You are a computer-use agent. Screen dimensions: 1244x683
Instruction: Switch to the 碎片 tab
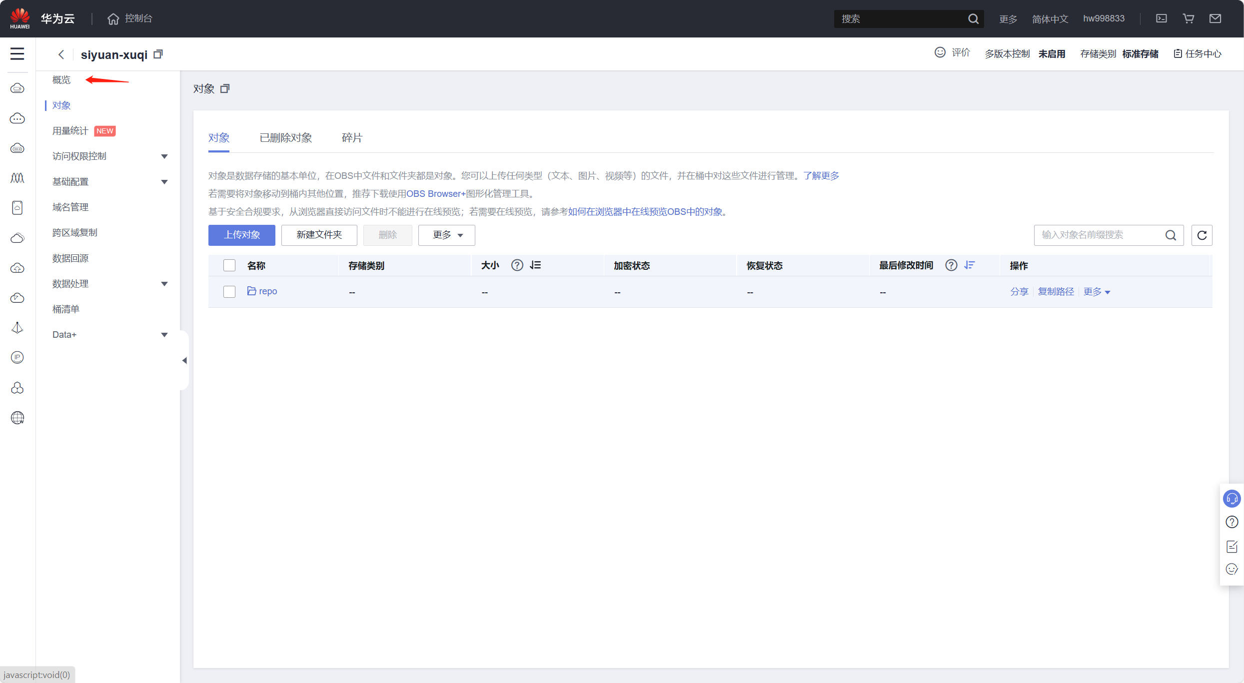click(352, 138)
